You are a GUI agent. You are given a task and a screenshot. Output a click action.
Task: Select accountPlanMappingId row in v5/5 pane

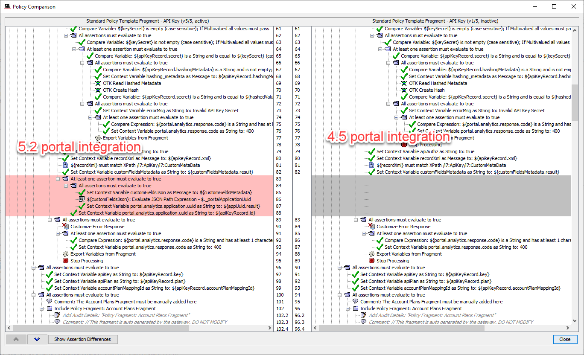(154, 288)
